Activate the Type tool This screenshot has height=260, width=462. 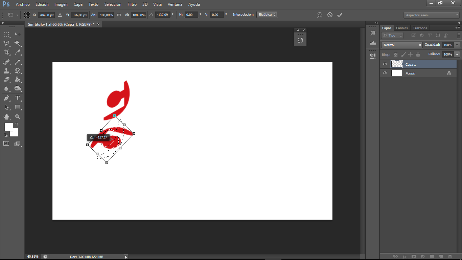(x=18, y=98)
